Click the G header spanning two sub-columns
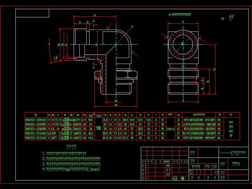The width and height of the screenshot is (252, 189). click(x=94, y=114)
